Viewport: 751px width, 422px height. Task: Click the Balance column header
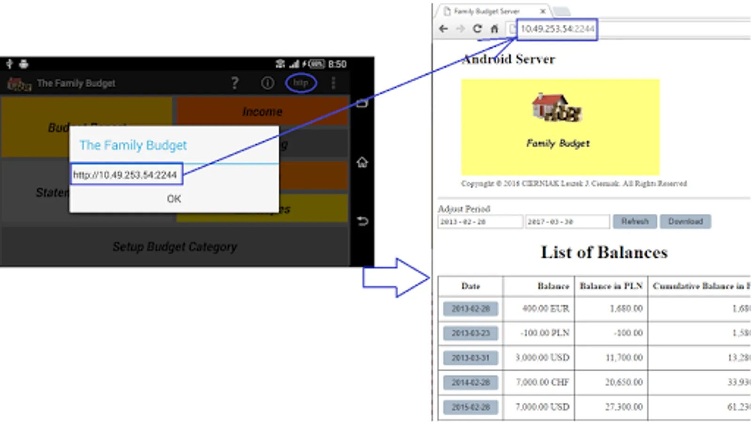(x=539, y=286)
